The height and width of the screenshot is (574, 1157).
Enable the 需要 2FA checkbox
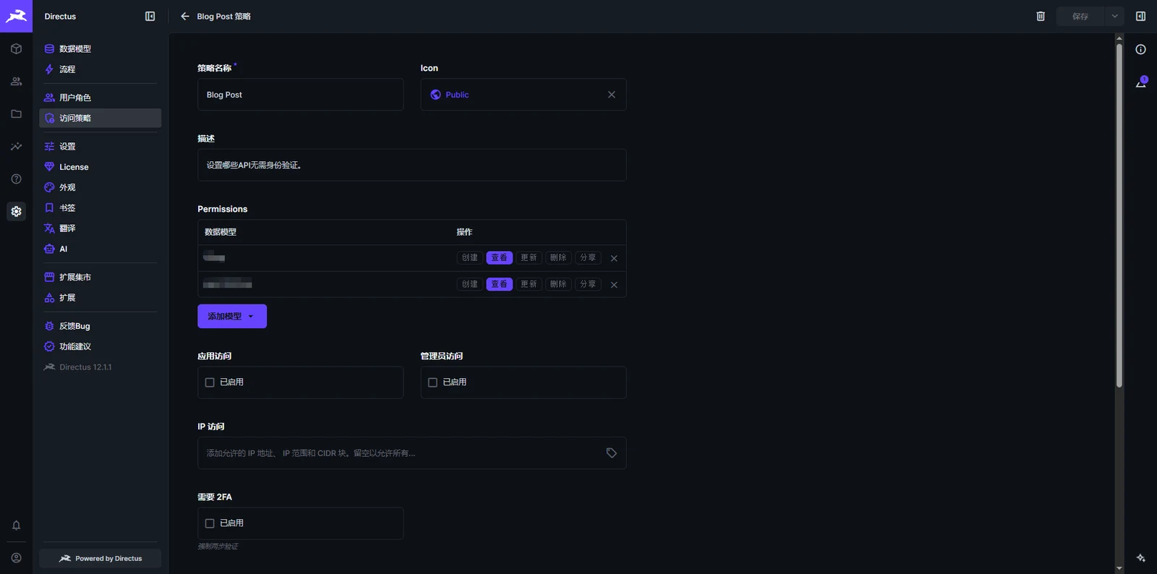point(210,523)
